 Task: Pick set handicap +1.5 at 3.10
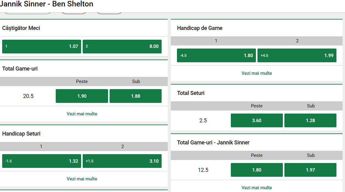pos(122,161)
